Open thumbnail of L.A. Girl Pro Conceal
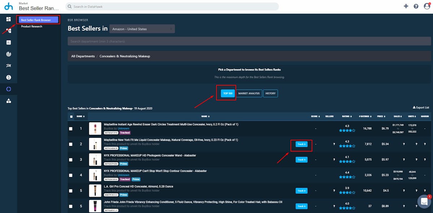433x213 pixels. click(x=95, y=191)
